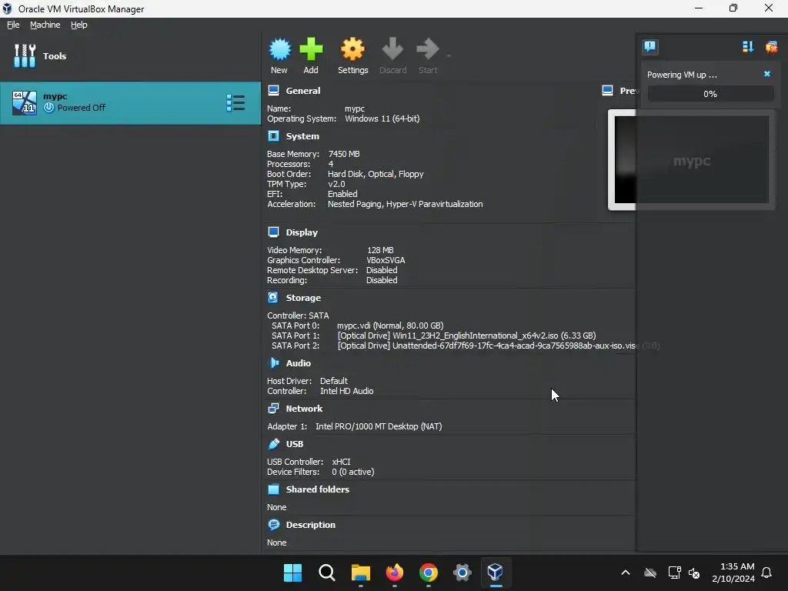Click the Description section speech bubble icon
Screen dimensions: 788x591
[273, 525]
